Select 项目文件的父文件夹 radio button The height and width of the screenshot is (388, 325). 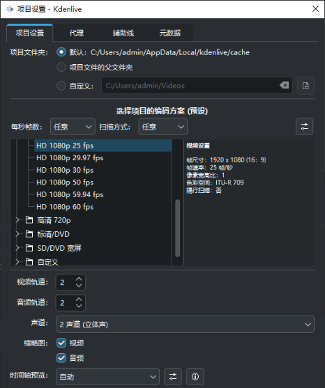click(61, 67)
